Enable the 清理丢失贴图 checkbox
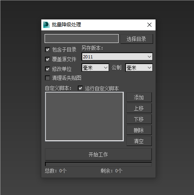The image size is (194, 195). [x=47, y=78]
